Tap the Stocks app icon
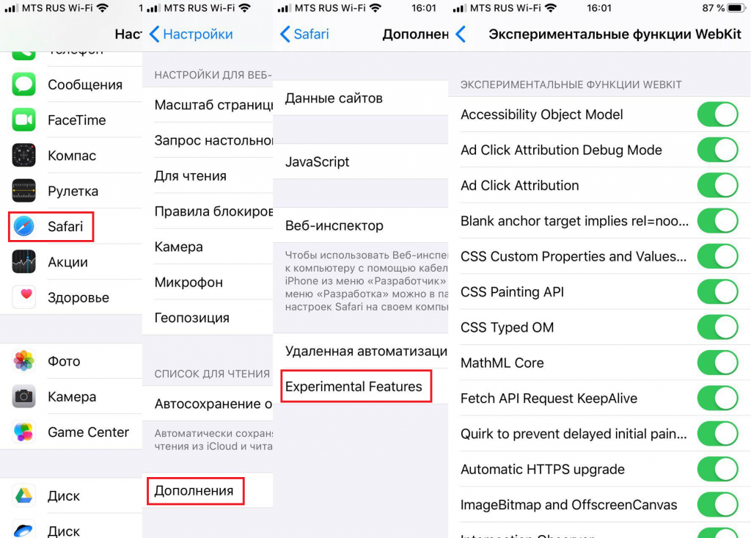This screenshot has height=538, width=751. 24,262
